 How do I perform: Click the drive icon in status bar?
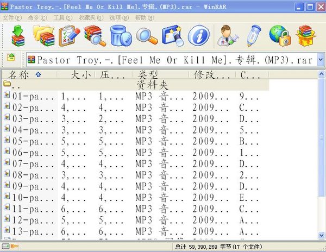[5, 247]
